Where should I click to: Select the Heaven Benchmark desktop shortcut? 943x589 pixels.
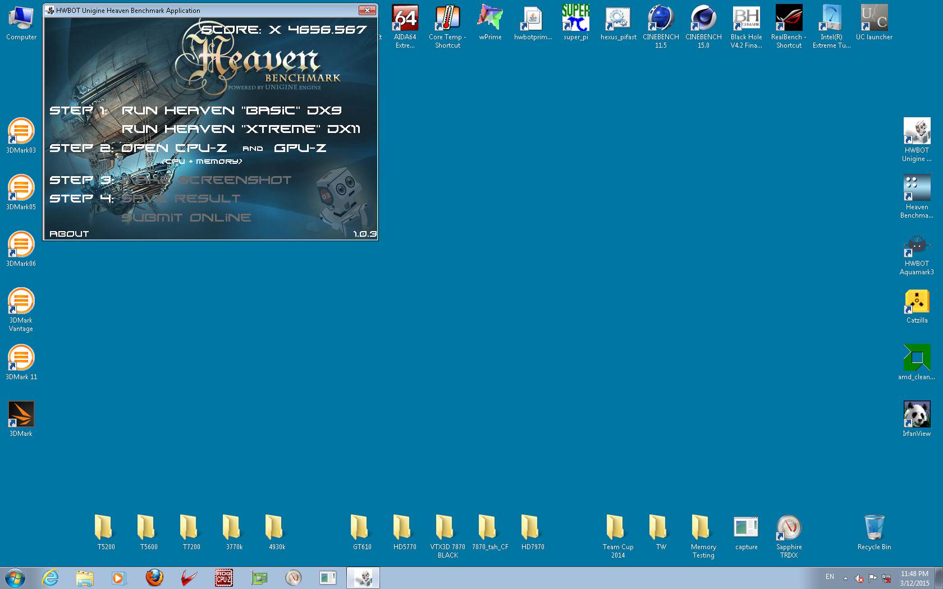tap(917, 196)
